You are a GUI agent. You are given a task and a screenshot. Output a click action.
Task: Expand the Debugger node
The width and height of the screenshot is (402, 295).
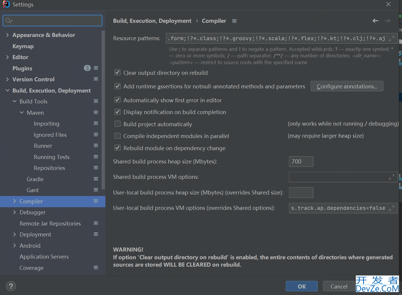click(15, 212)
